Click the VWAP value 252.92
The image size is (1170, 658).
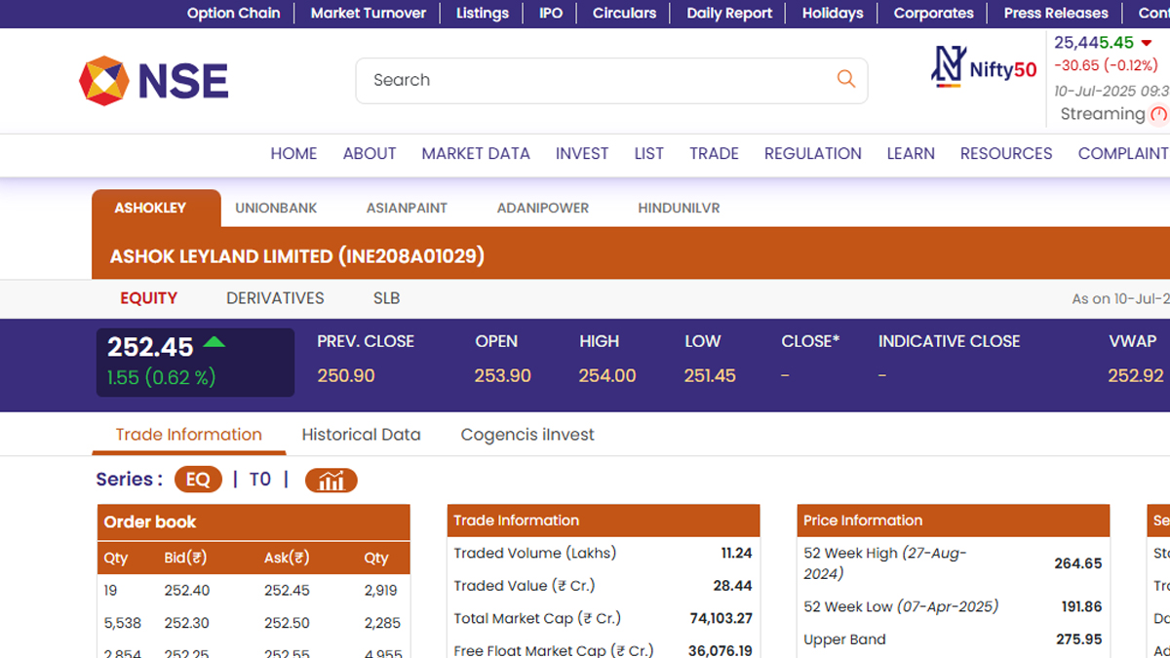[x=1136, y=376]
